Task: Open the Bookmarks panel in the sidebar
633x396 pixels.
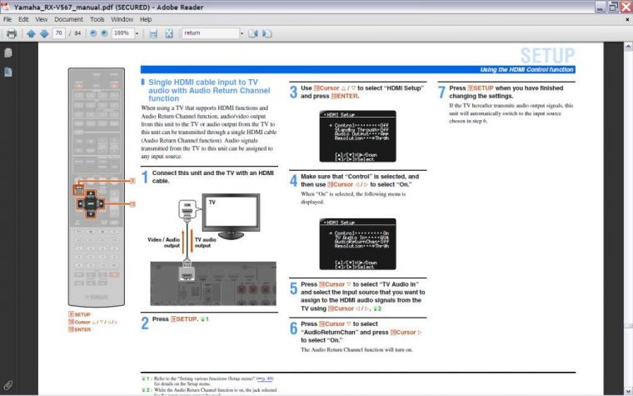Action: (x=8, y=72)
